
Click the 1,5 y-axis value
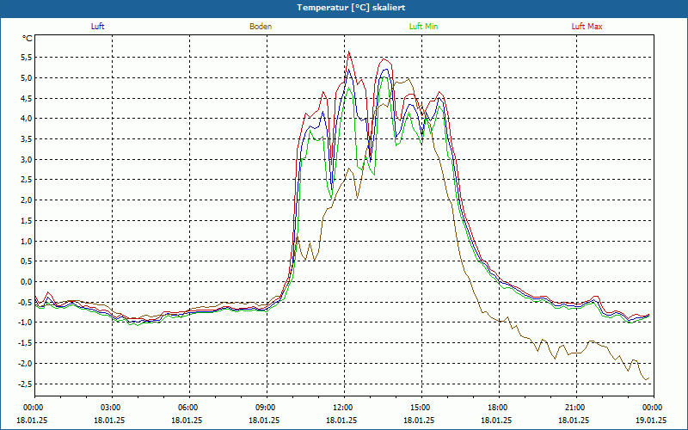point(26,221)
